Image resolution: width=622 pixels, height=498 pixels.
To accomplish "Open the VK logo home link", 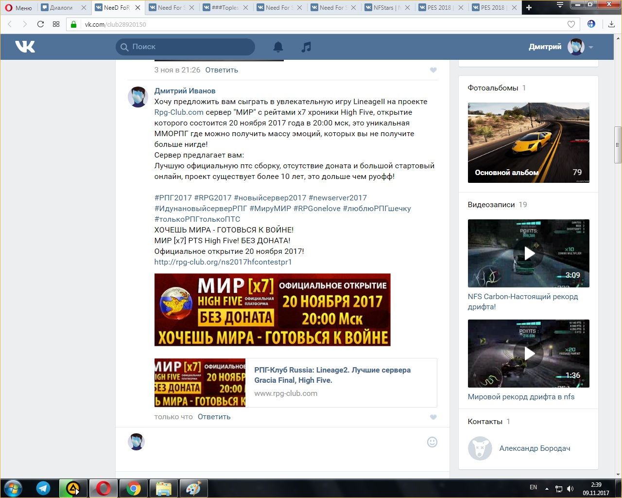I will [x=25, y=47].
